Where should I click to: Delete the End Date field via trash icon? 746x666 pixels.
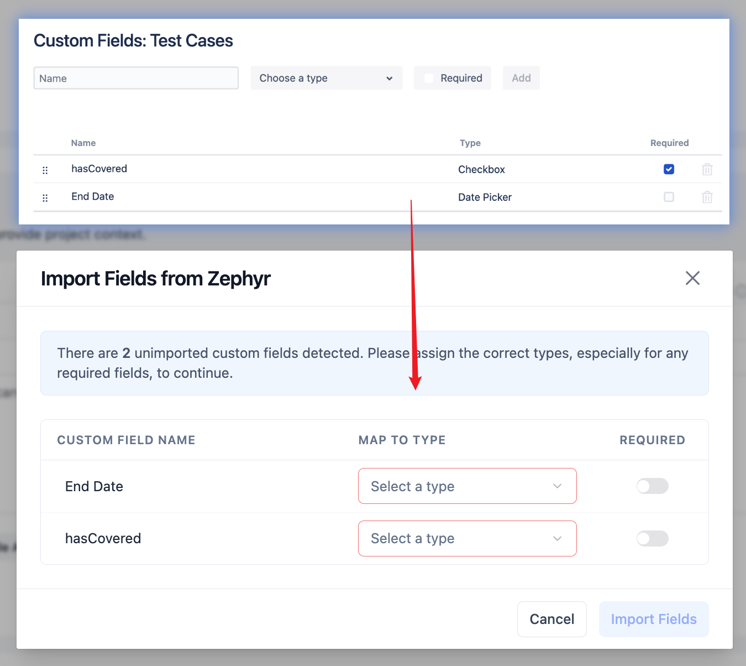(707, 197)
